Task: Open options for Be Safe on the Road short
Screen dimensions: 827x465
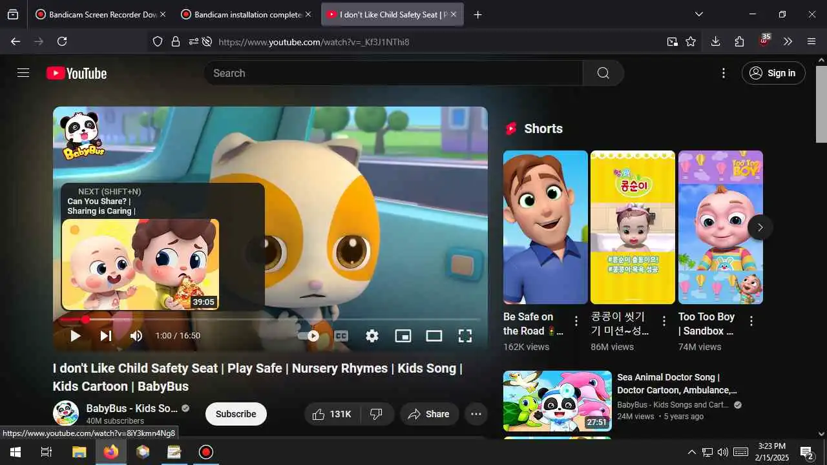Action: pos(576,321)
